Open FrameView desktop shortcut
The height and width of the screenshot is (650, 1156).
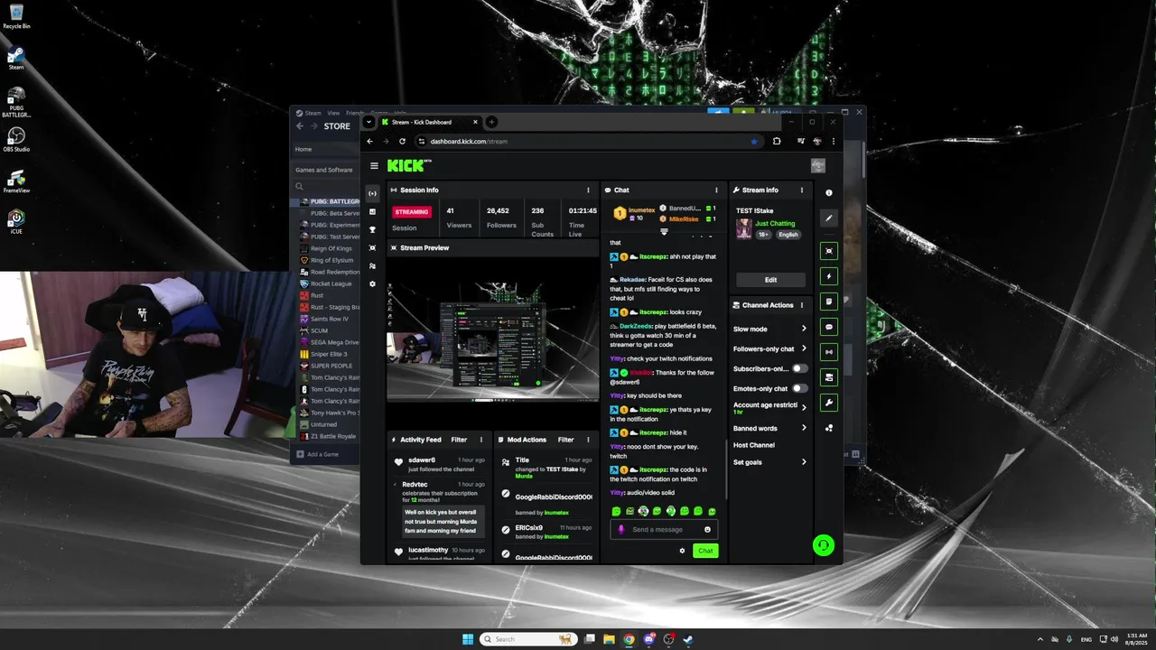pyautogui.click(x=16, y=181)
